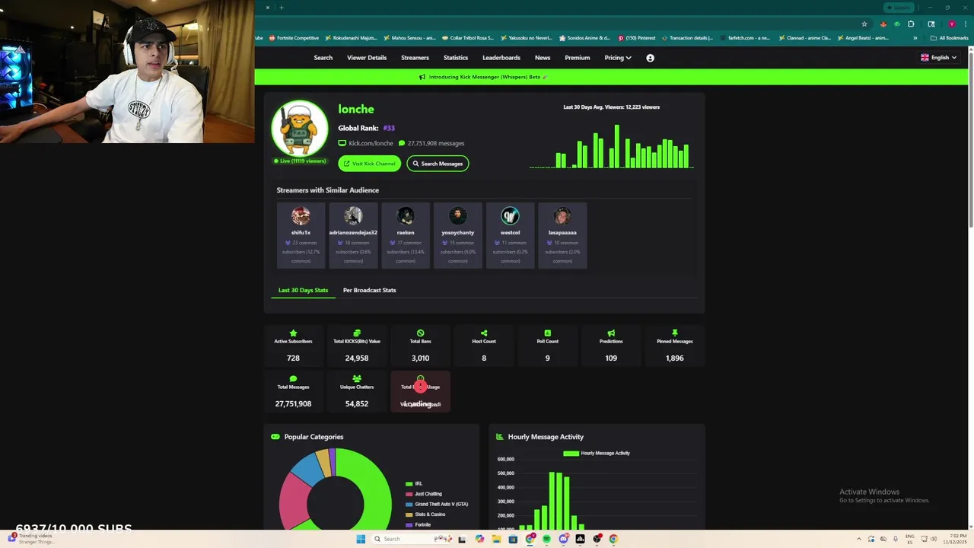Click the blue GTA donut segment
974x548 pixels.
307,469
